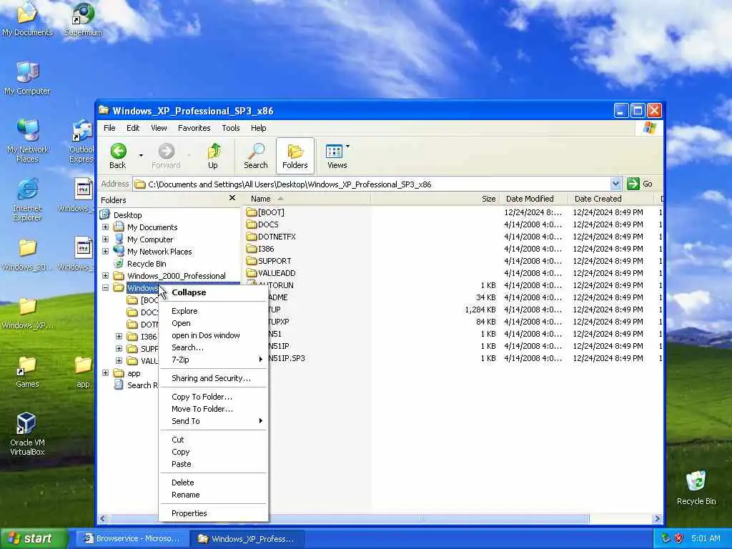Choose Open in the context menu
732x549 pixels.
tap(213, 323)
